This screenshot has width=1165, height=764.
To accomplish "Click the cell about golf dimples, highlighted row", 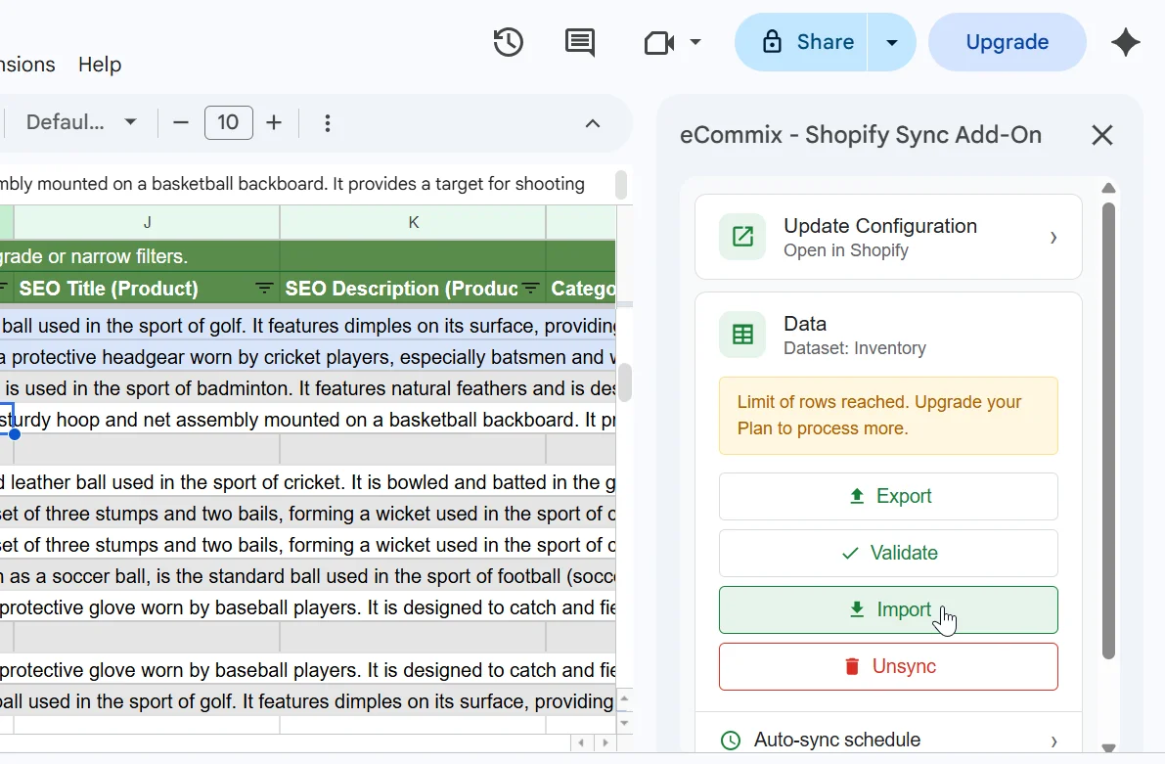I will coord(307,326).
